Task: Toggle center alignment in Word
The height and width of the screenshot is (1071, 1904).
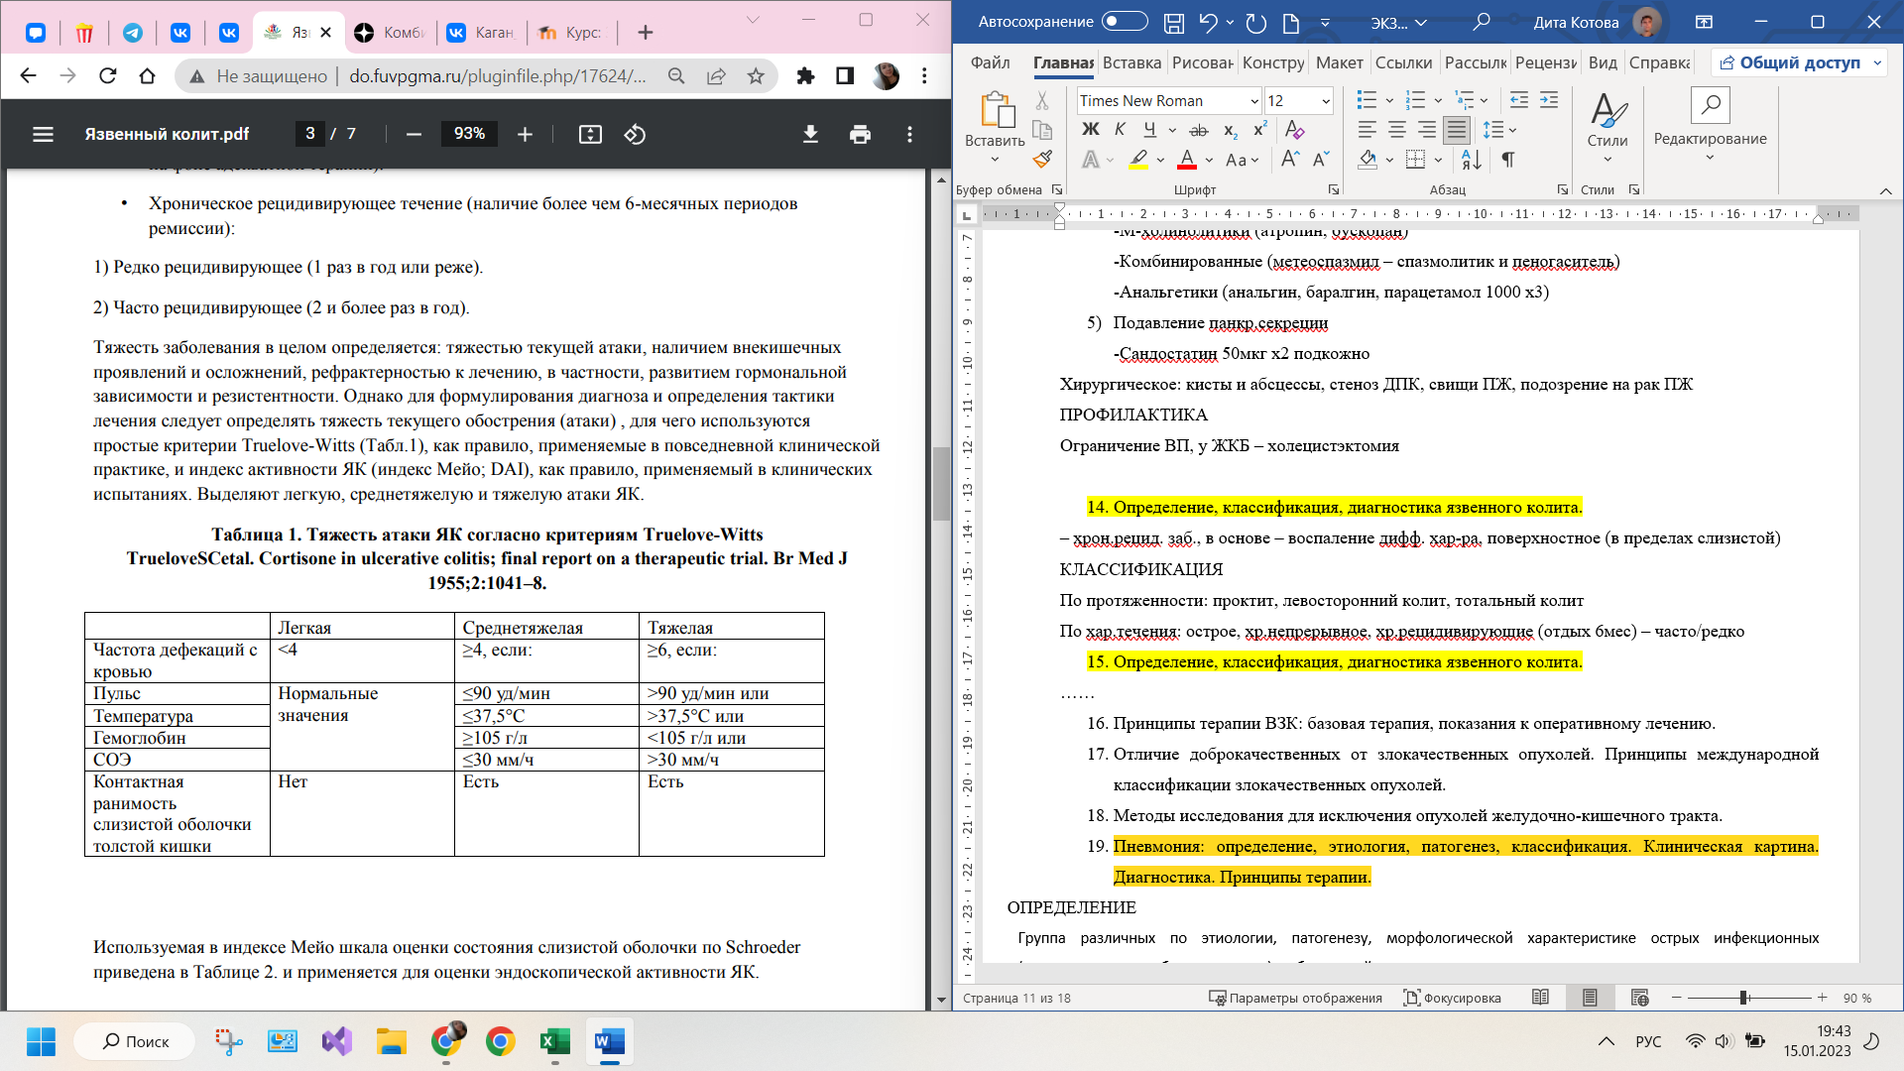Action: (x=1397, y=129)
